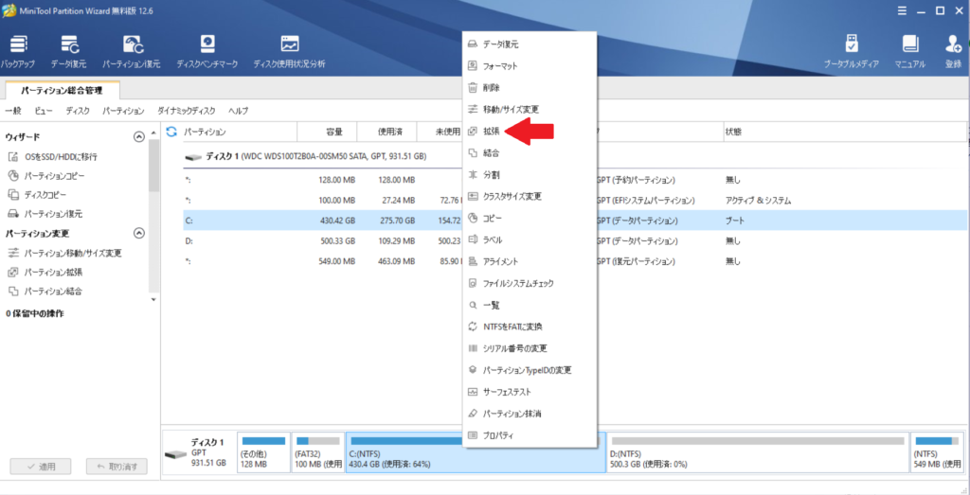The width and height of the screenshot is (970, 495).
Task: Open the バックアップ toolbar icon
Action: click(18, 51)
